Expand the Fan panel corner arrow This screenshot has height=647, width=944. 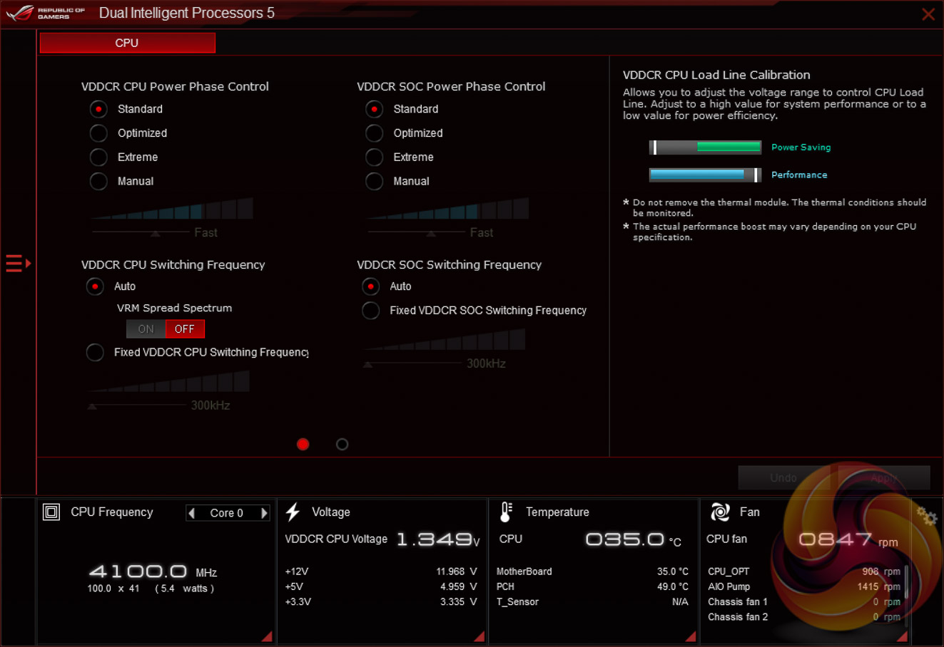pyautogui.click(x=902, y=636)
